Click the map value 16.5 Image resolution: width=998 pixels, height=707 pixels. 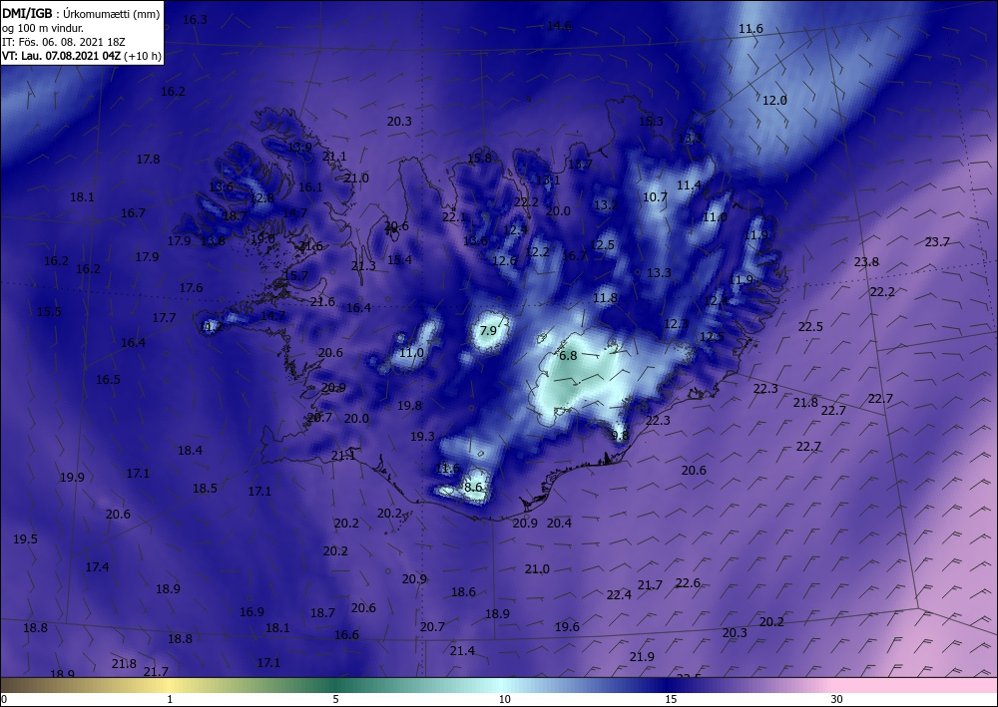[108, 380]
